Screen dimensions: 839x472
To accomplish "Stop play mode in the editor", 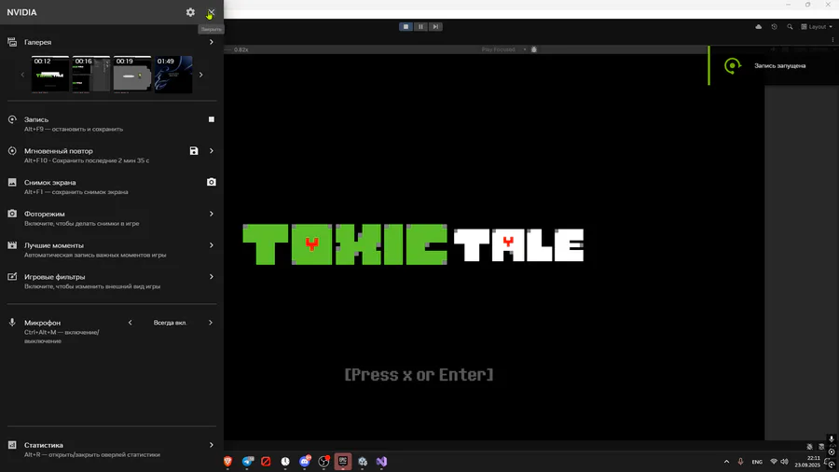I will click(406, 26).
